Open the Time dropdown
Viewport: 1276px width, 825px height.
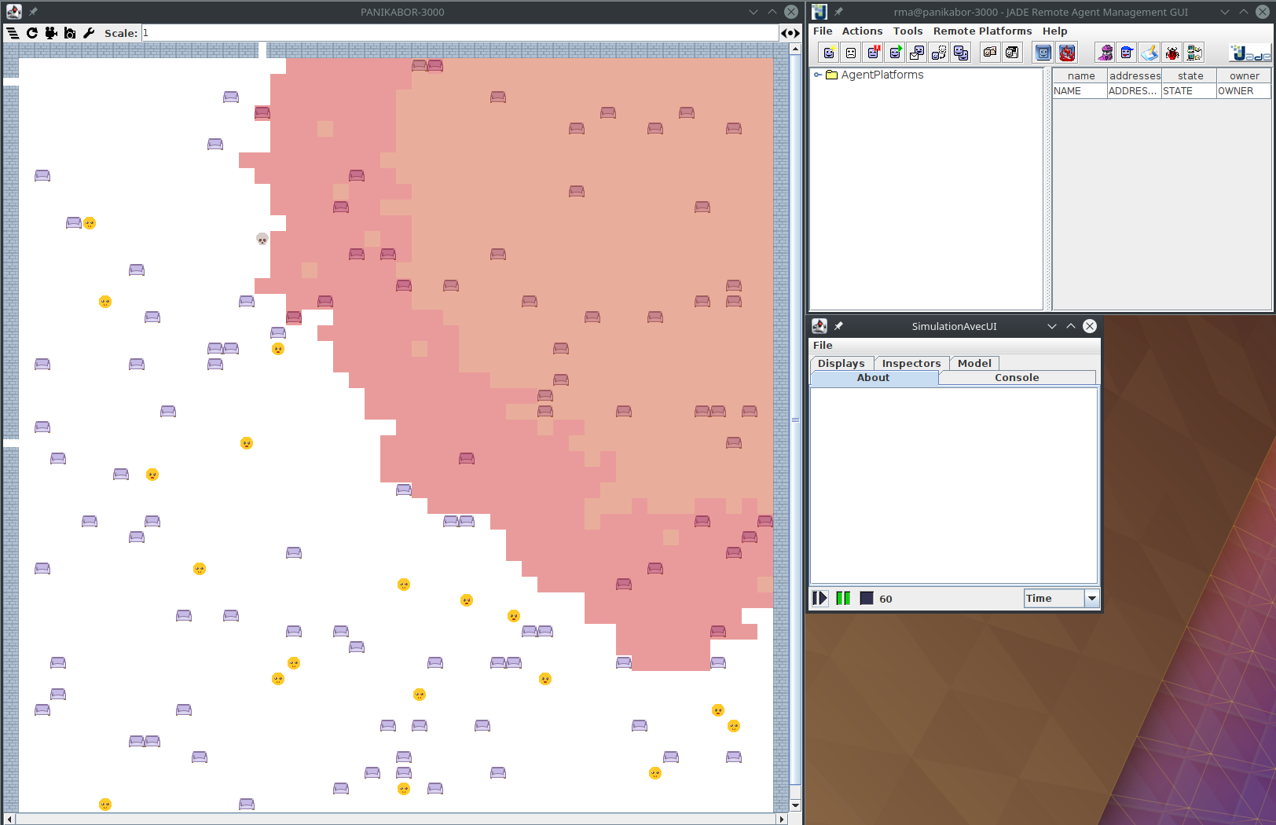coord(1061,599)
